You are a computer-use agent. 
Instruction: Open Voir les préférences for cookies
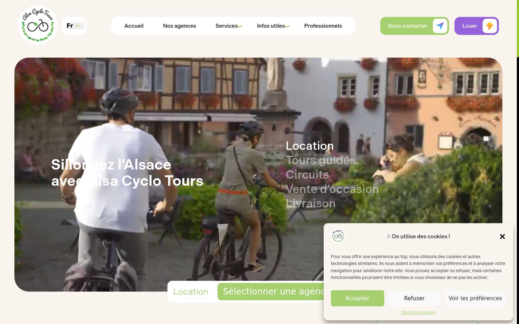point(475,298)
